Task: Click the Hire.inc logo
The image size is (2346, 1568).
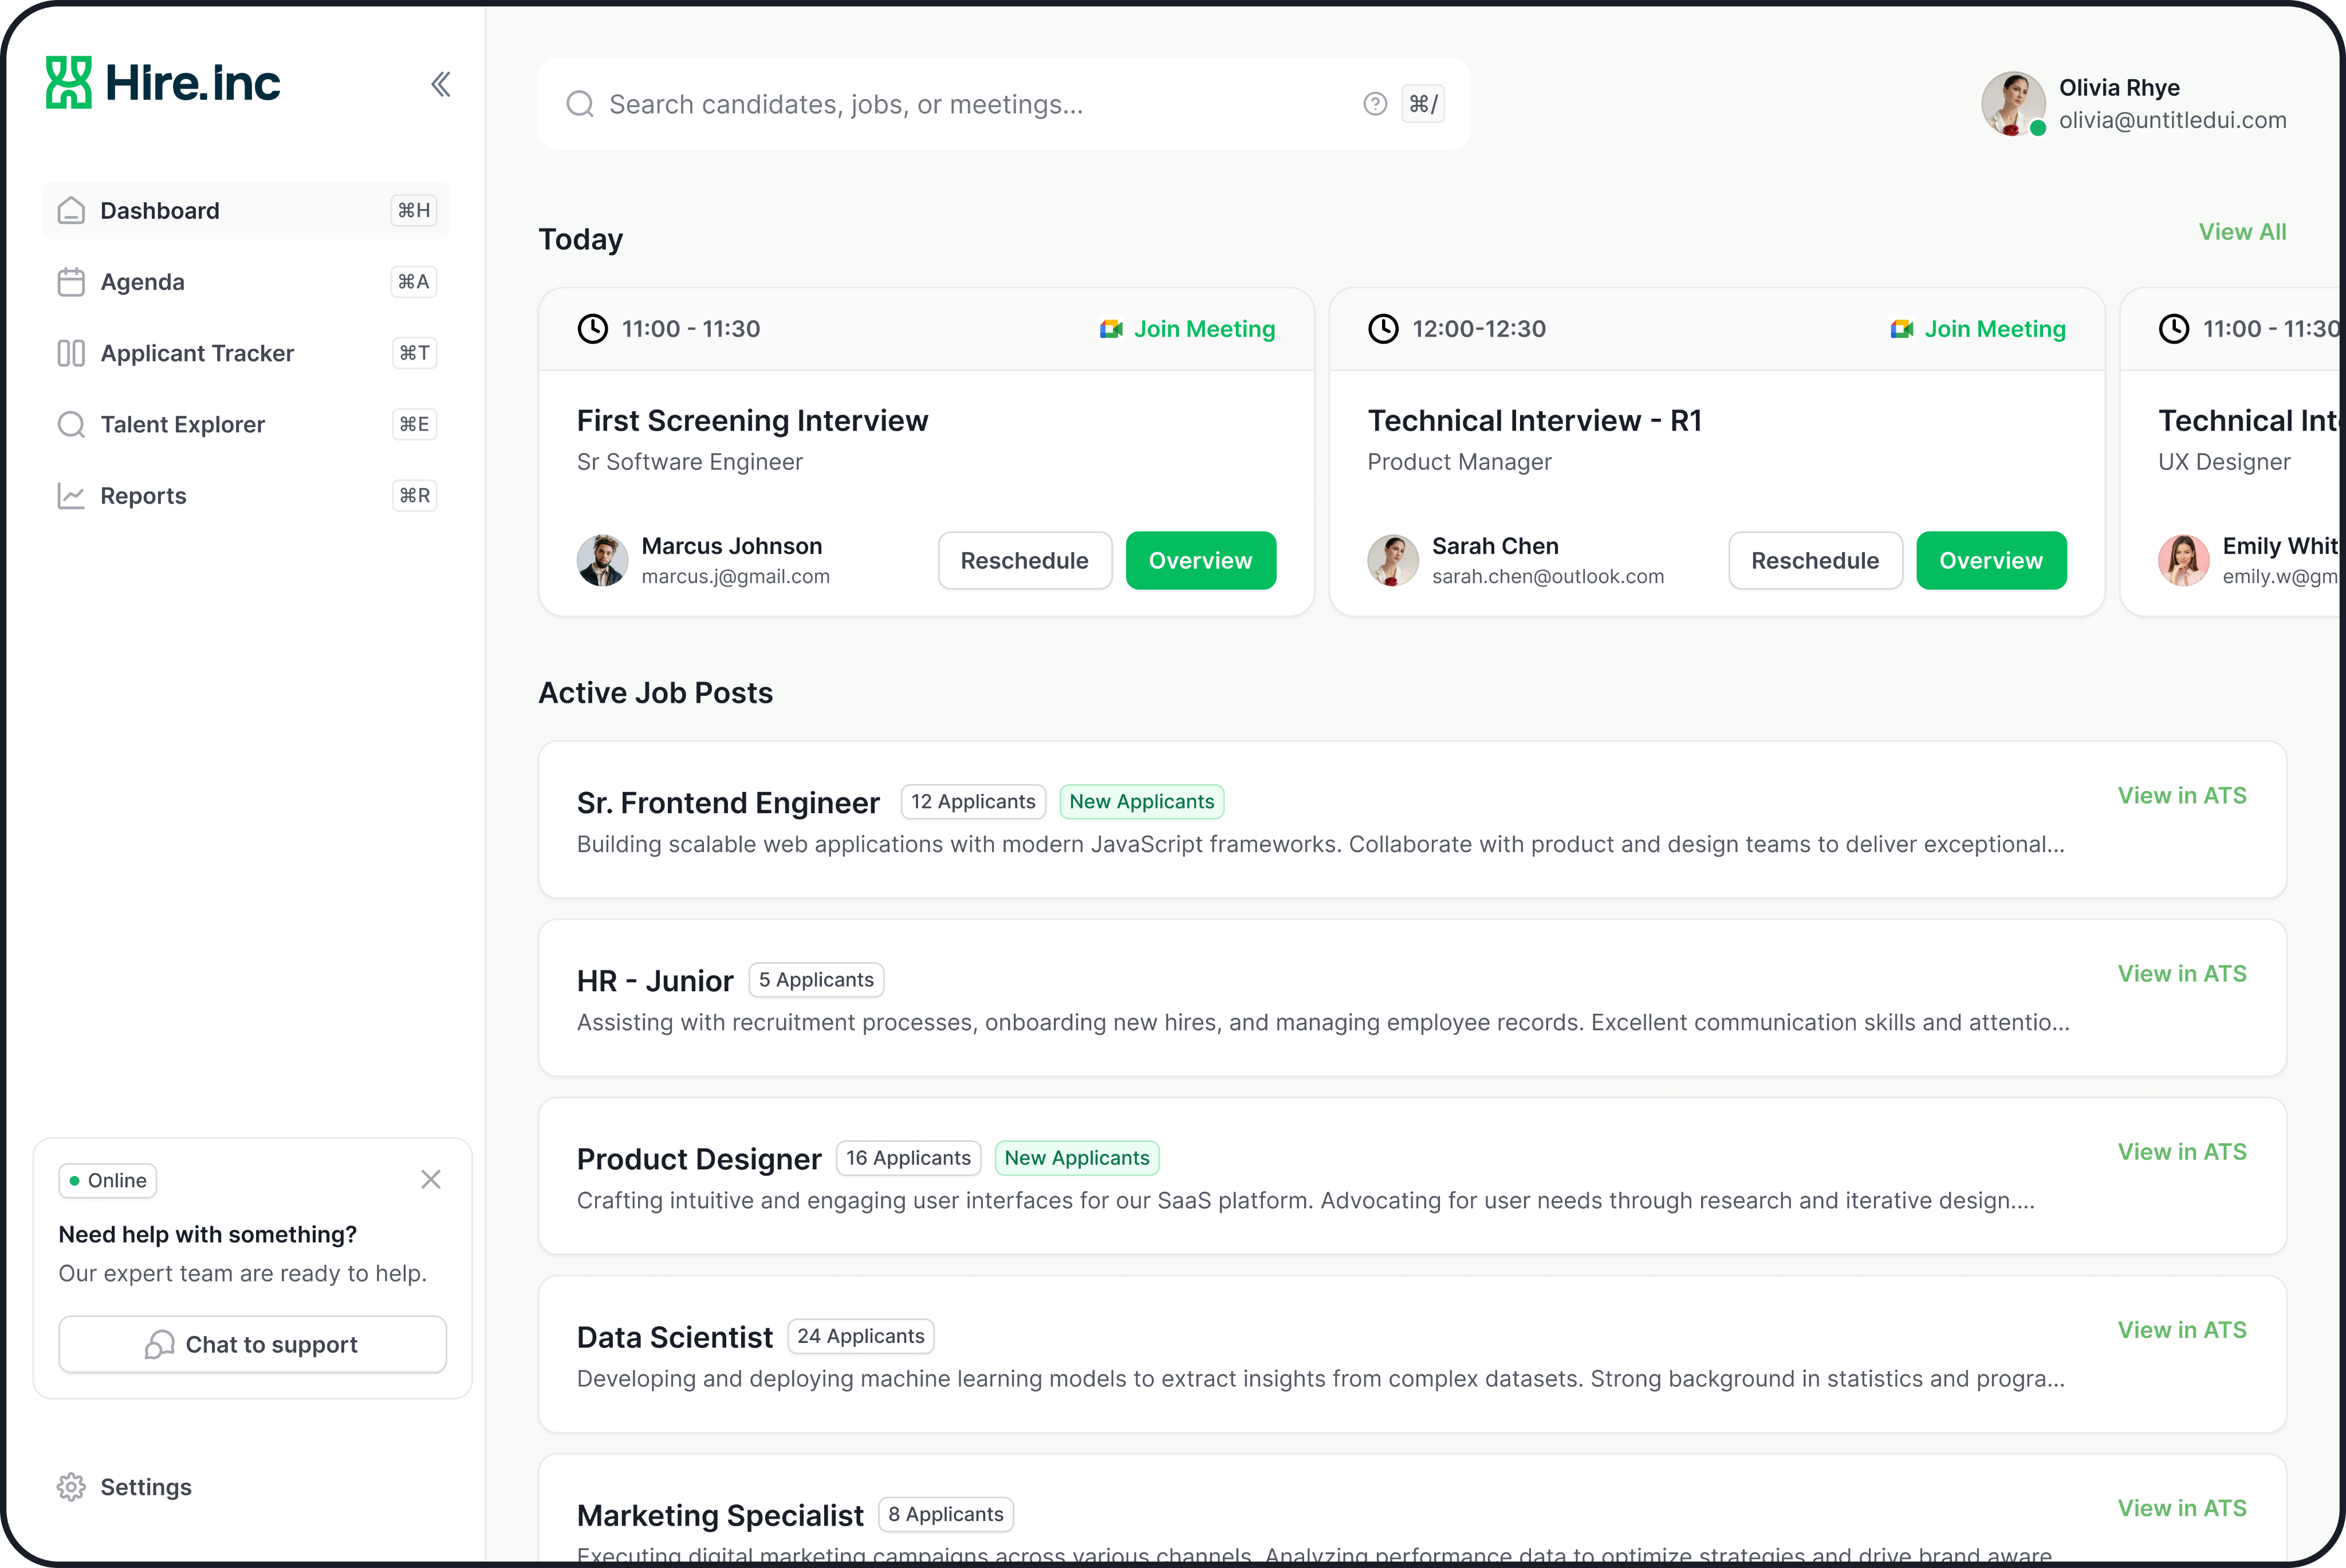Action: coord(163,83)
